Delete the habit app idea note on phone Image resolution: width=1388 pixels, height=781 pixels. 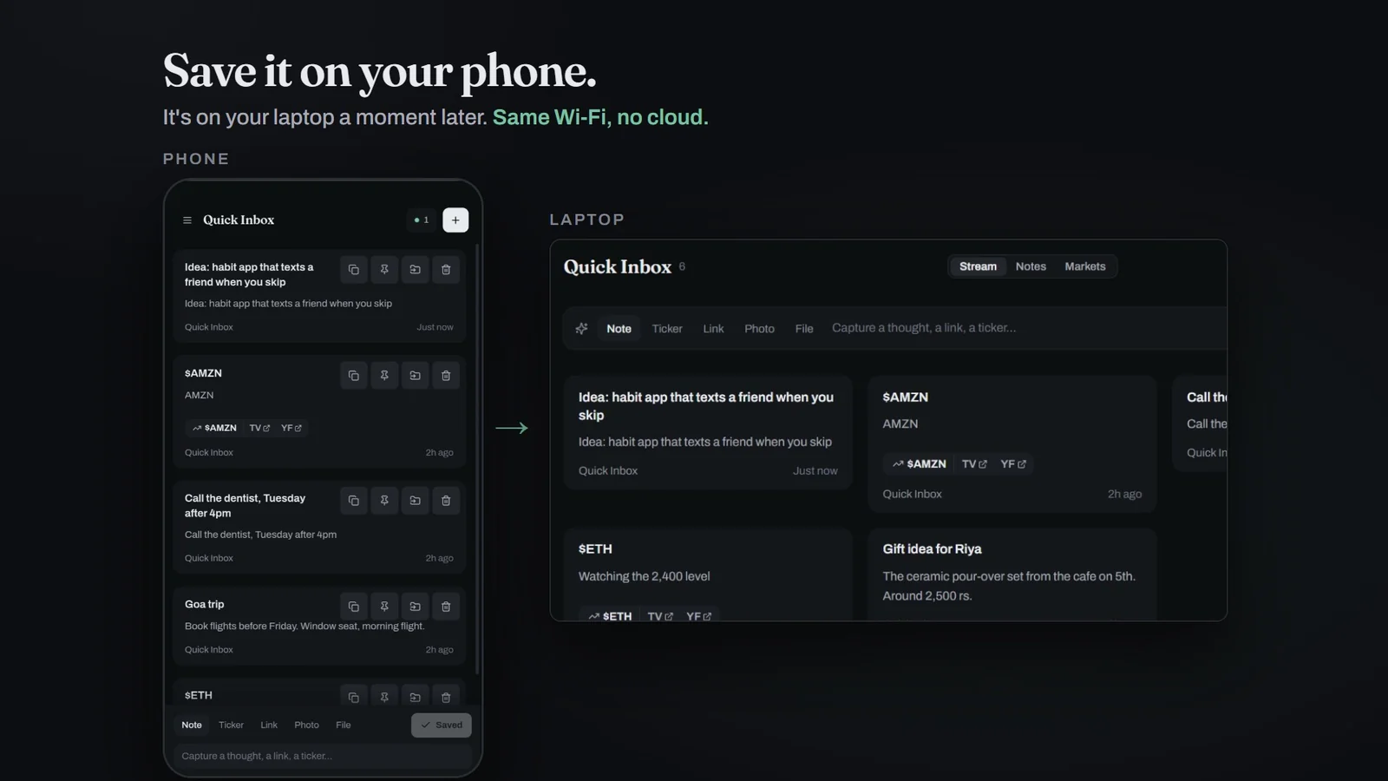[x=446, y=270]
